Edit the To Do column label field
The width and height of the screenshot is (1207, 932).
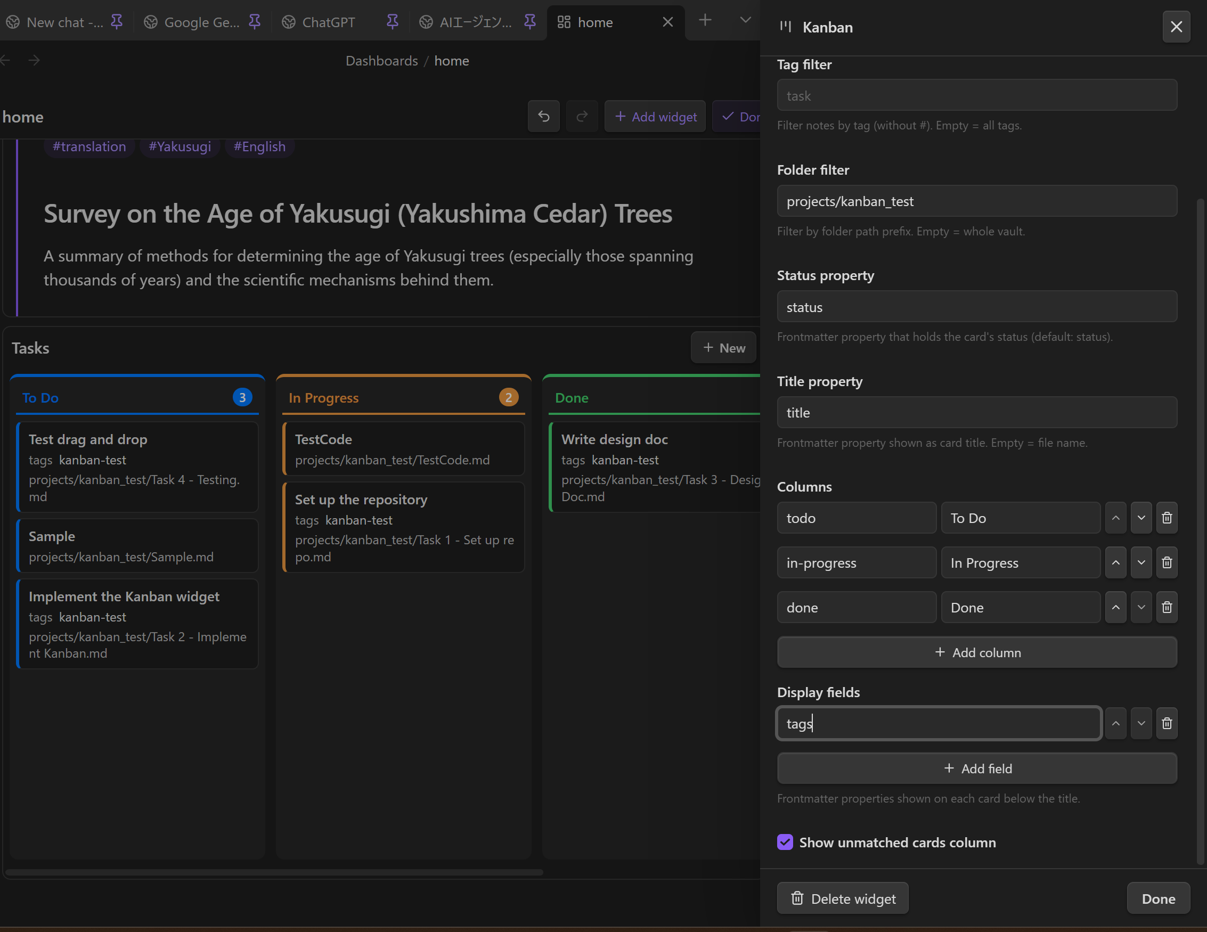[x=1021, y=518]
